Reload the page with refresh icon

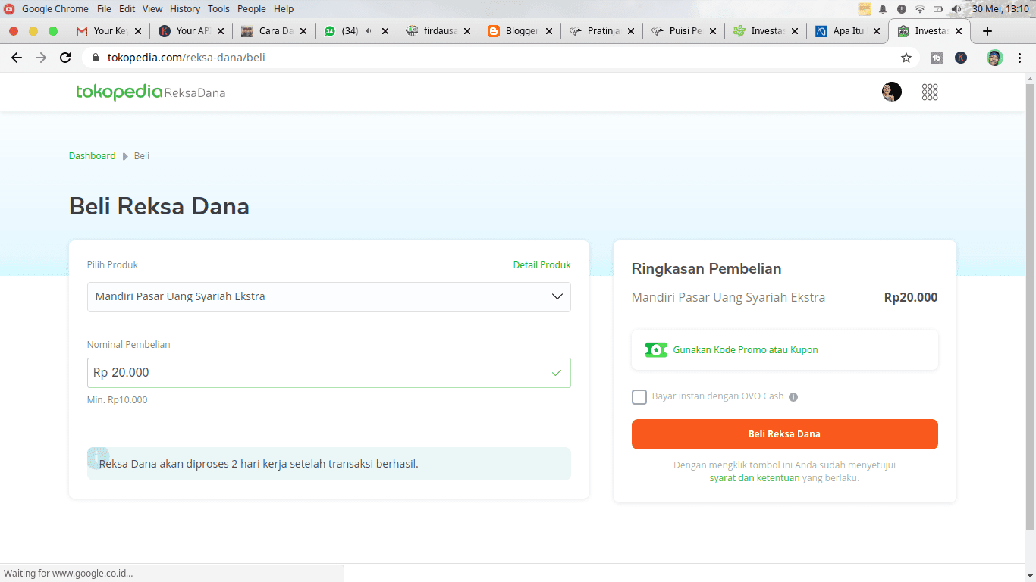tap(65, 58)
